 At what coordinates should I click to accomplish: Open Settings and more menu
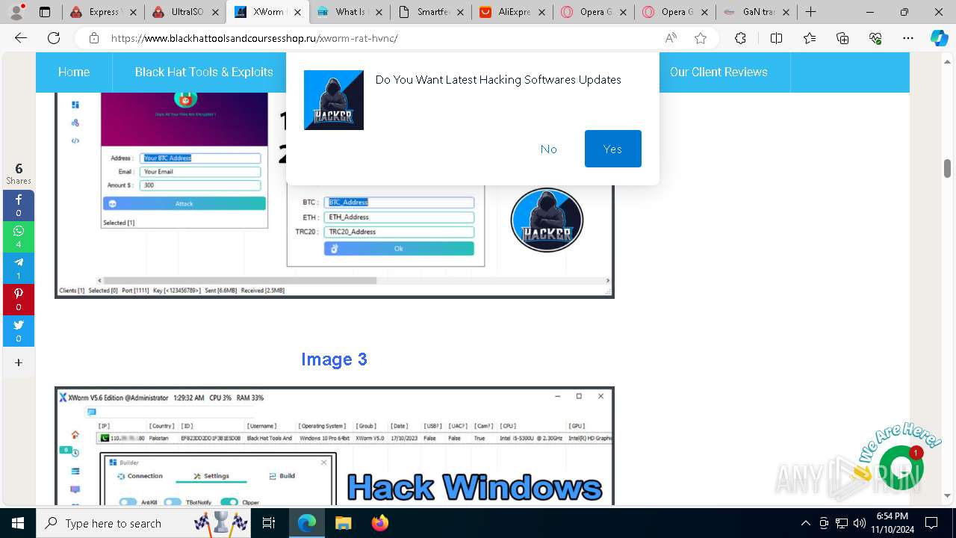point(908,38)
